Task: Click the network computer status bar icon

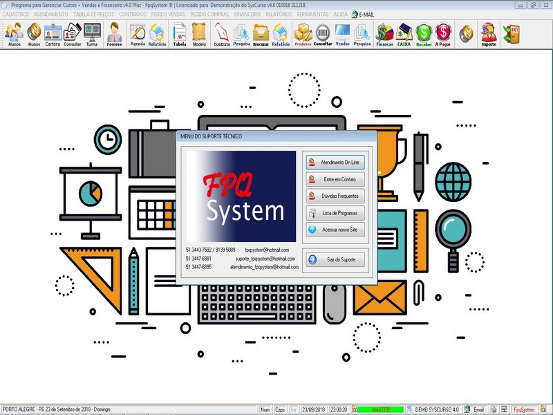Action: [505, 409]
